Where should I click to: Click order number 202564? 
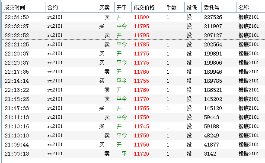(213, 45)
